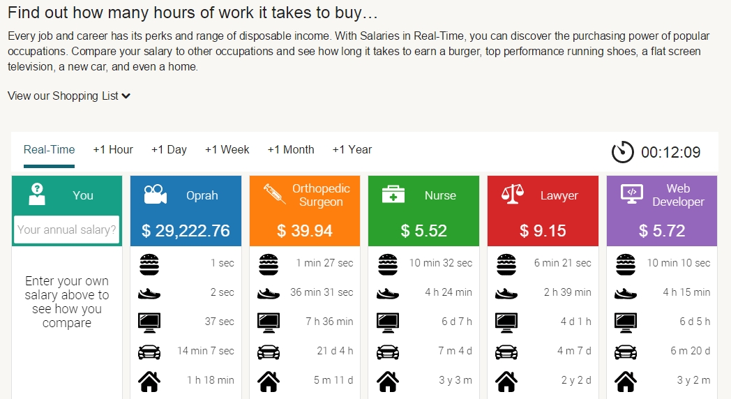Click the car icon in Lawyer column
731x399 pixels.
click(506, 352)
